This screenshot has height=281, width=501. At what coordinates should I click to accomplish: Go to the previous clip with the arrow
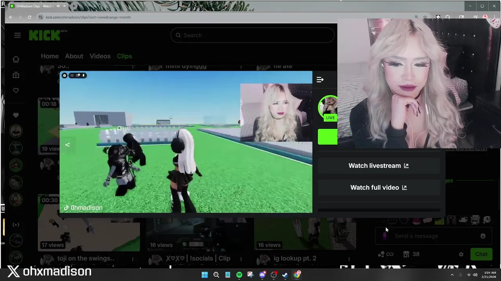tap(67, 145)
